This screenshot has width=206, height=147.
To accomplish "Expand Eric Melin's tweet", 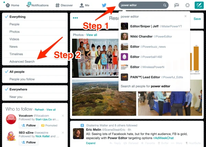I will [x=91, y=143].
